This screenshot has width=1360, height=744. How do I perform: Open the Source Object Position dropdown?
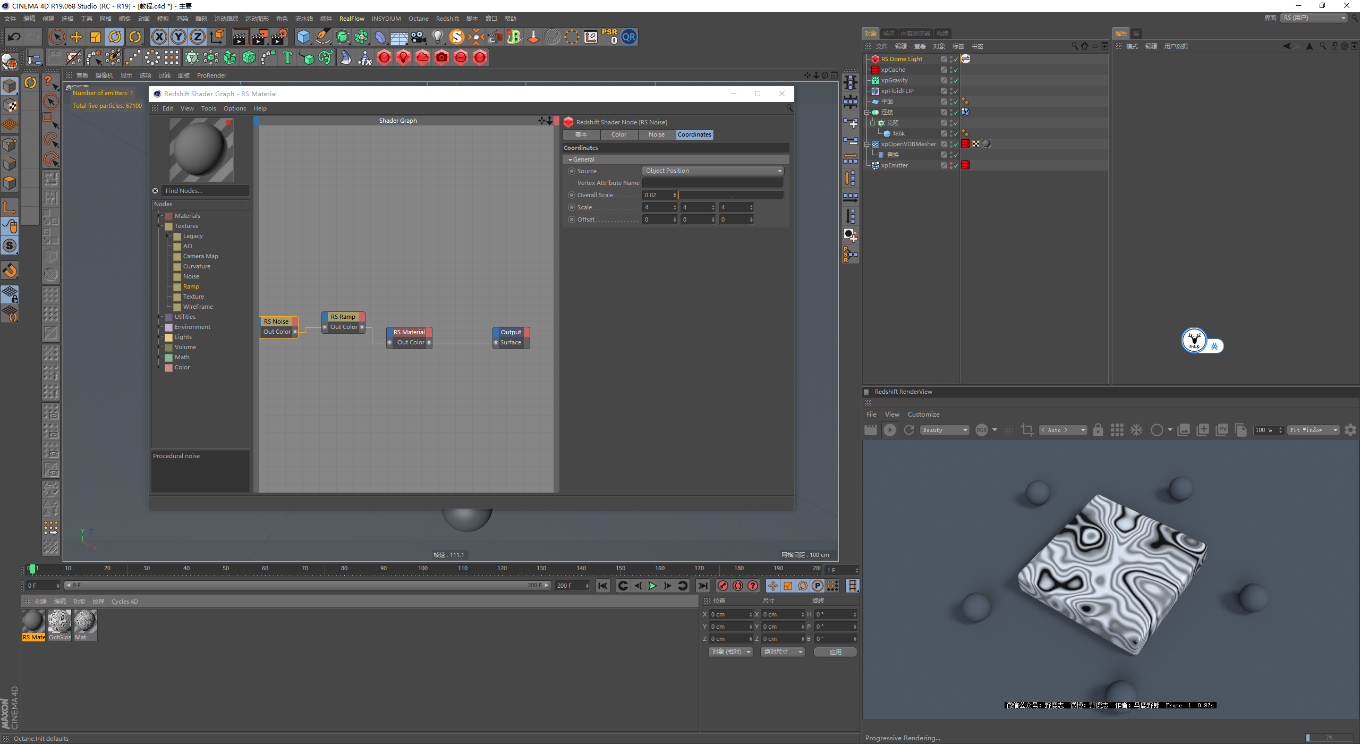click(713, 171)
